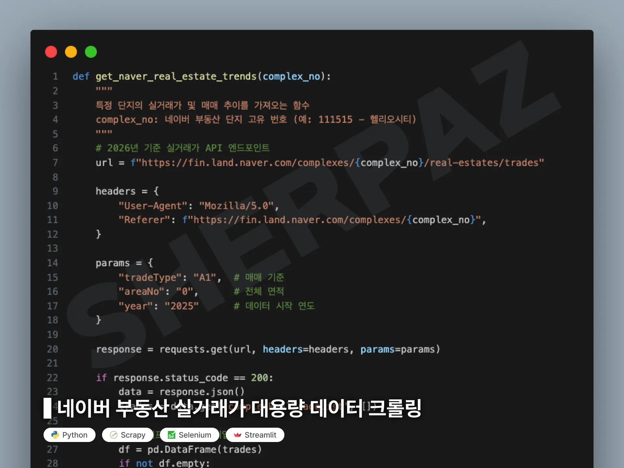Click the title '네이버 부동산 실거래가 대용량 데이터 크롤링'

tap(239, 408)
